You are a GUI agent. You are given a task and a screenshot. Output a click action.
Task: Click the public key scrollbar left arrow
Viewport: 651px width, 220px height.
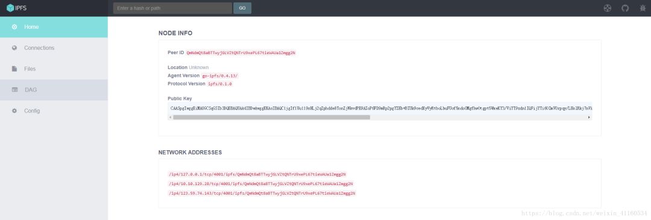tap(170, 117)
